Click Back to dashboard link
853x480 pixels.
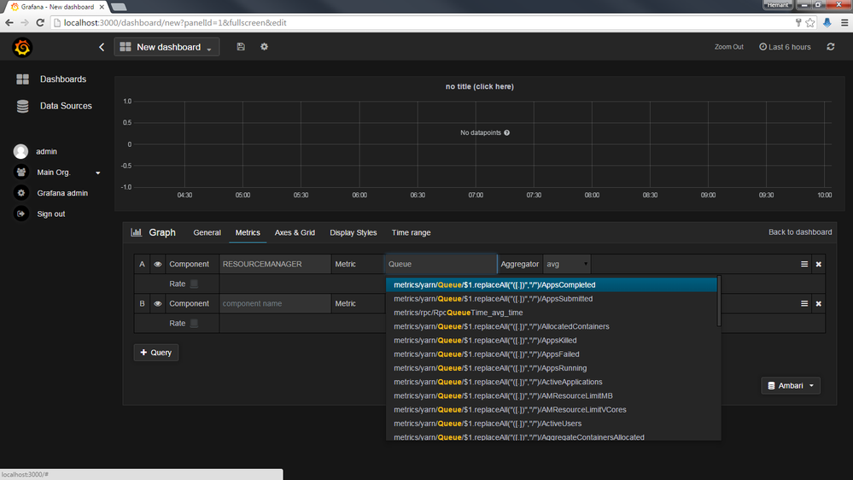[x=800, y=232]
